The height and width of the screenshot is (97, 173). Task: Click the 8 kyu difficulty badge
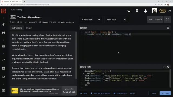13,17
